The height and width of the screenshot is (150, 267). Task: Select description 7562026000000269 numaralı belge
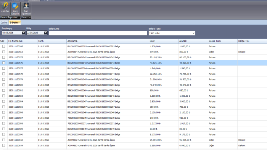108,90
